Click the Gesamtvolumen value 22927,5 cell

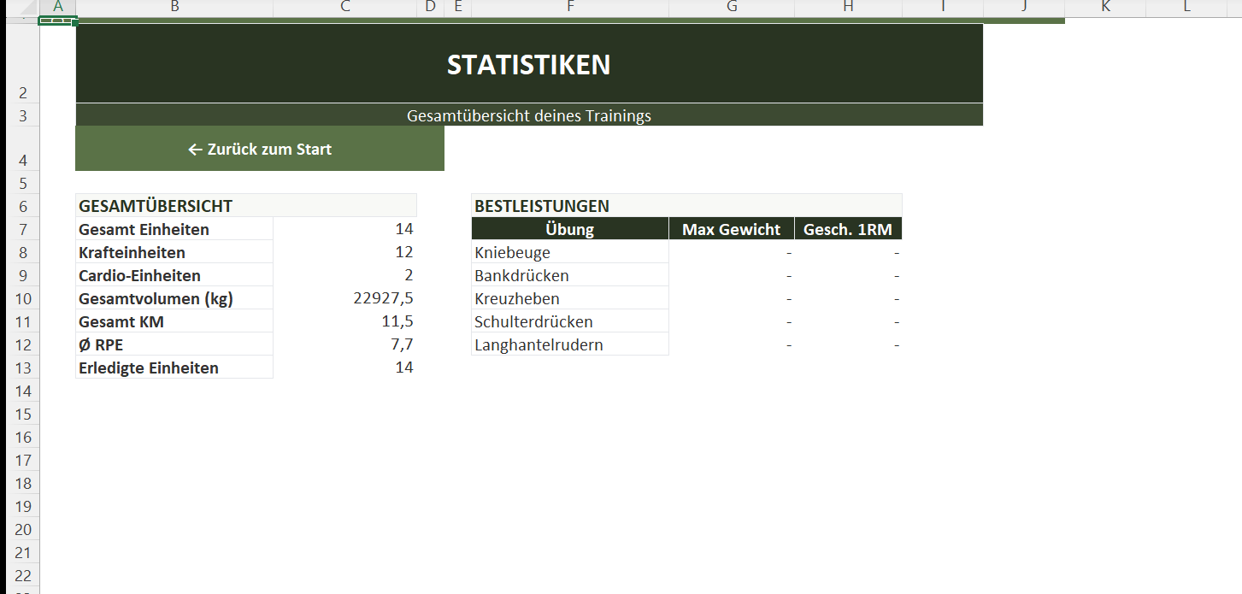tap(344, 298)
